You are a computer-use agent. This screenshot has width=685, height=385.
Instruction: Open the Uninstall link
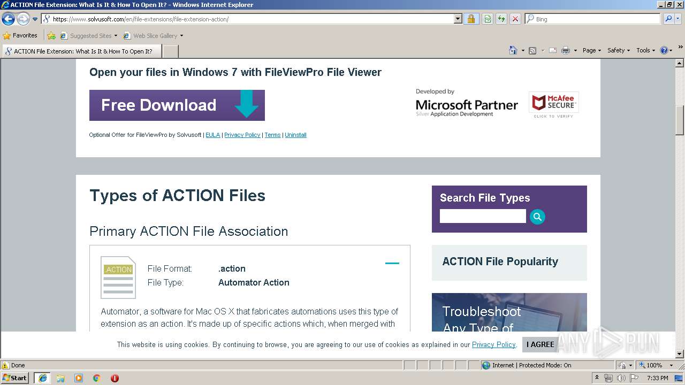(295, 135)
